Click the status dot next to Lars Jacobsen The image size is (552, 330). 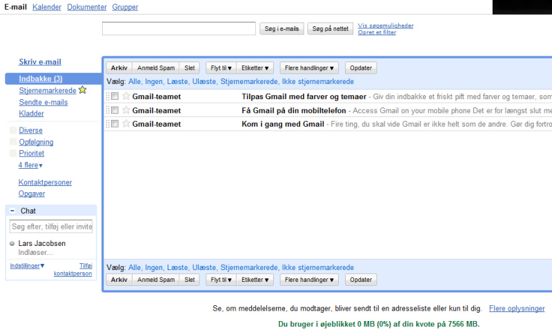[x=12, y=244]
